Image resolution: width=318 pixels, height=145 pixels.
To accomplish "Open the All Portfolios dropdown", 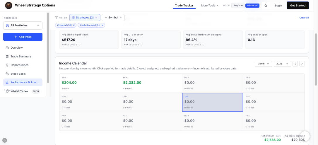I will (x=23, y=25).
